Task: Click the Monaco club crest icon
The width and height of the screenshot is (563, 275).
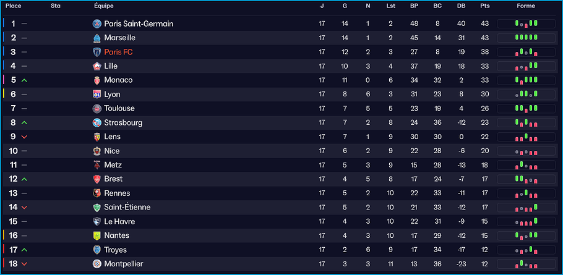Action: click(97, 80)
